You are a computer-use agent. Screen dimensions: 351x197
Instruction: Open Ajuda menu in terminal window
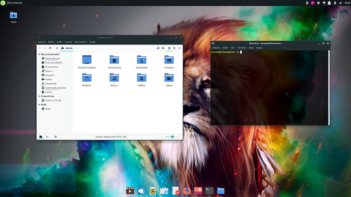tap(259, 48)
